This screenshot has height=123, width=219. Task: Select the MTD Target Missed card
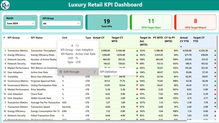(x=195, y=22)
